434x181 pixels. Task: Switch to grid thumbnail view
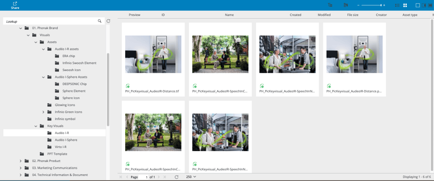click(405, 5)
